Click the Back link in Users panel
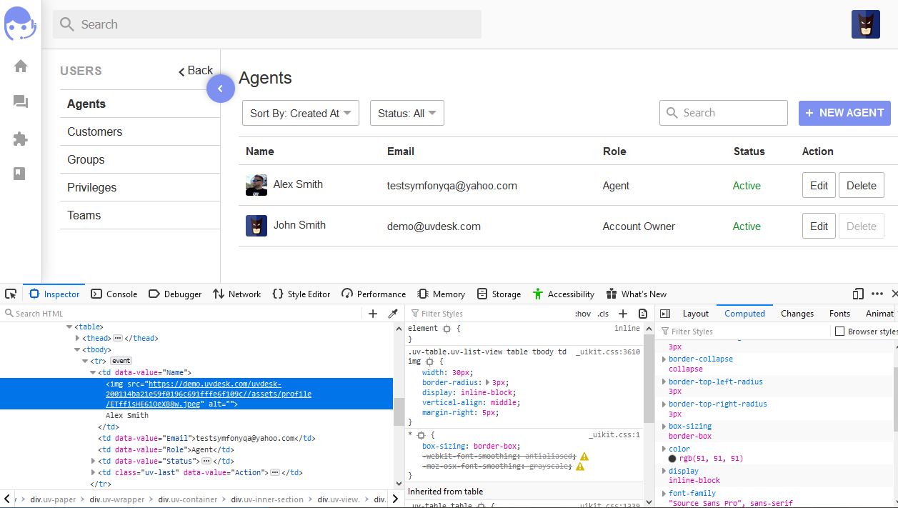Viewport: 898px width, 508px height. pyautogui.click(x=196, y=71)
